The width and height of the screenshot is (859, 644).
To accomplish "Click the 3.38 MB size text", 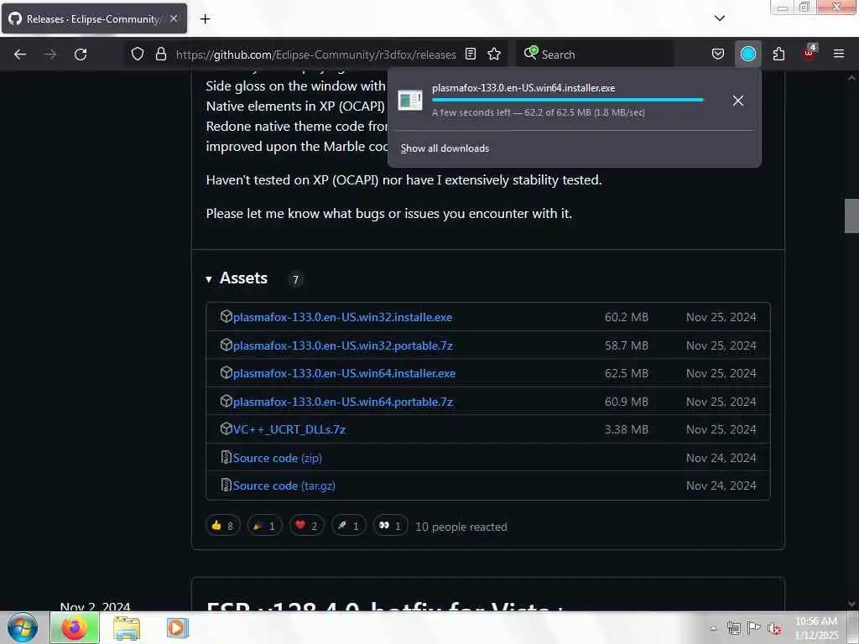I will pos(626,430).
